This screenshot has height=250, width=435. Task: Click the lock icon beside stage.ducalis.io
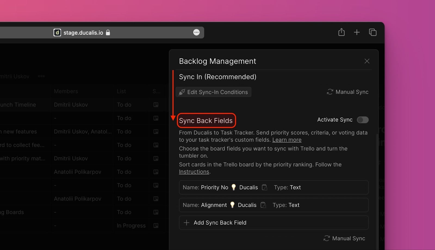108,33
